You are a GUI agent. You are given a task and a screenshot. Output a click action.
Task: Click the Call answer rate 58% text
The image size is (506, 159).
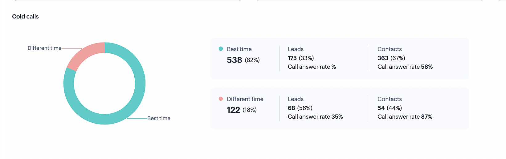405,67
